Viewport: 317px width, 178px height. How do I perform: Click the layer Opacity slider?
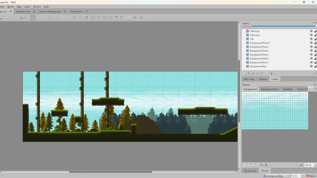(283, 26)
